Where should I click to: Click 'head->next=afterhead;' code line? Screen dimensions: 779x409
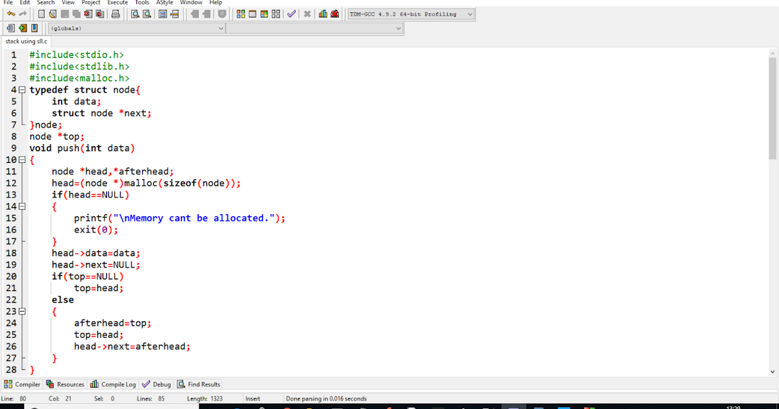point(132,347)
